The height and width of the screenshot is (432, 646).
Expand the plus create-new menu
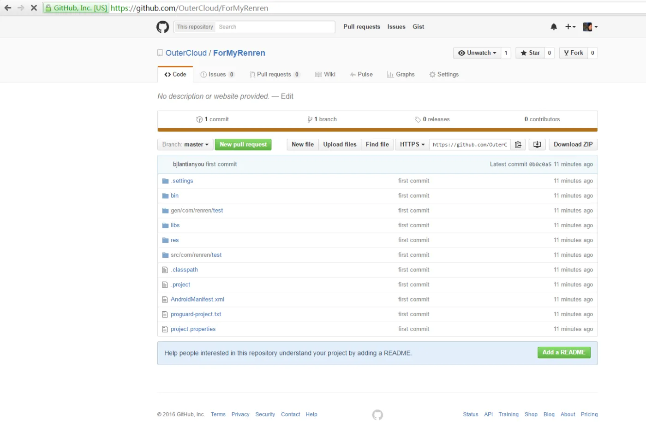[x=570, y=27]
